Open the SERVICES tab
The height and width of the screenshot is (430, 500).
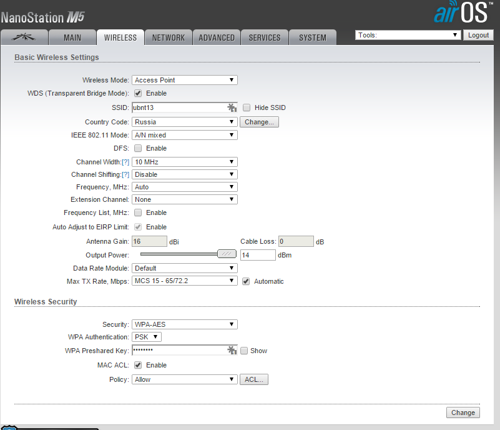(x=265, y=37)
